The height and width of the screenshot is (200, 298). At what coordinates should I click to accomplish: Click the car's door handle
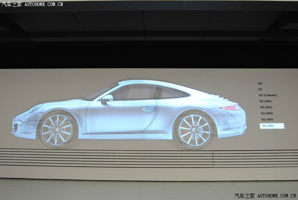click(x=149, y=109)
